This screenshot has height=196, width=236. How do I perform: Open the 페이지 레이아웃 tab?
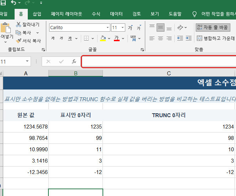66,14
